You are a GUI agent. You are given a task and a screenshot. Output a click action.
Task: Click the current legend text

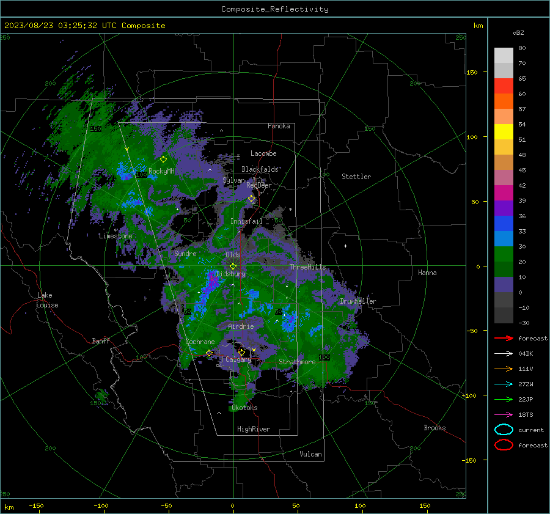531,430
